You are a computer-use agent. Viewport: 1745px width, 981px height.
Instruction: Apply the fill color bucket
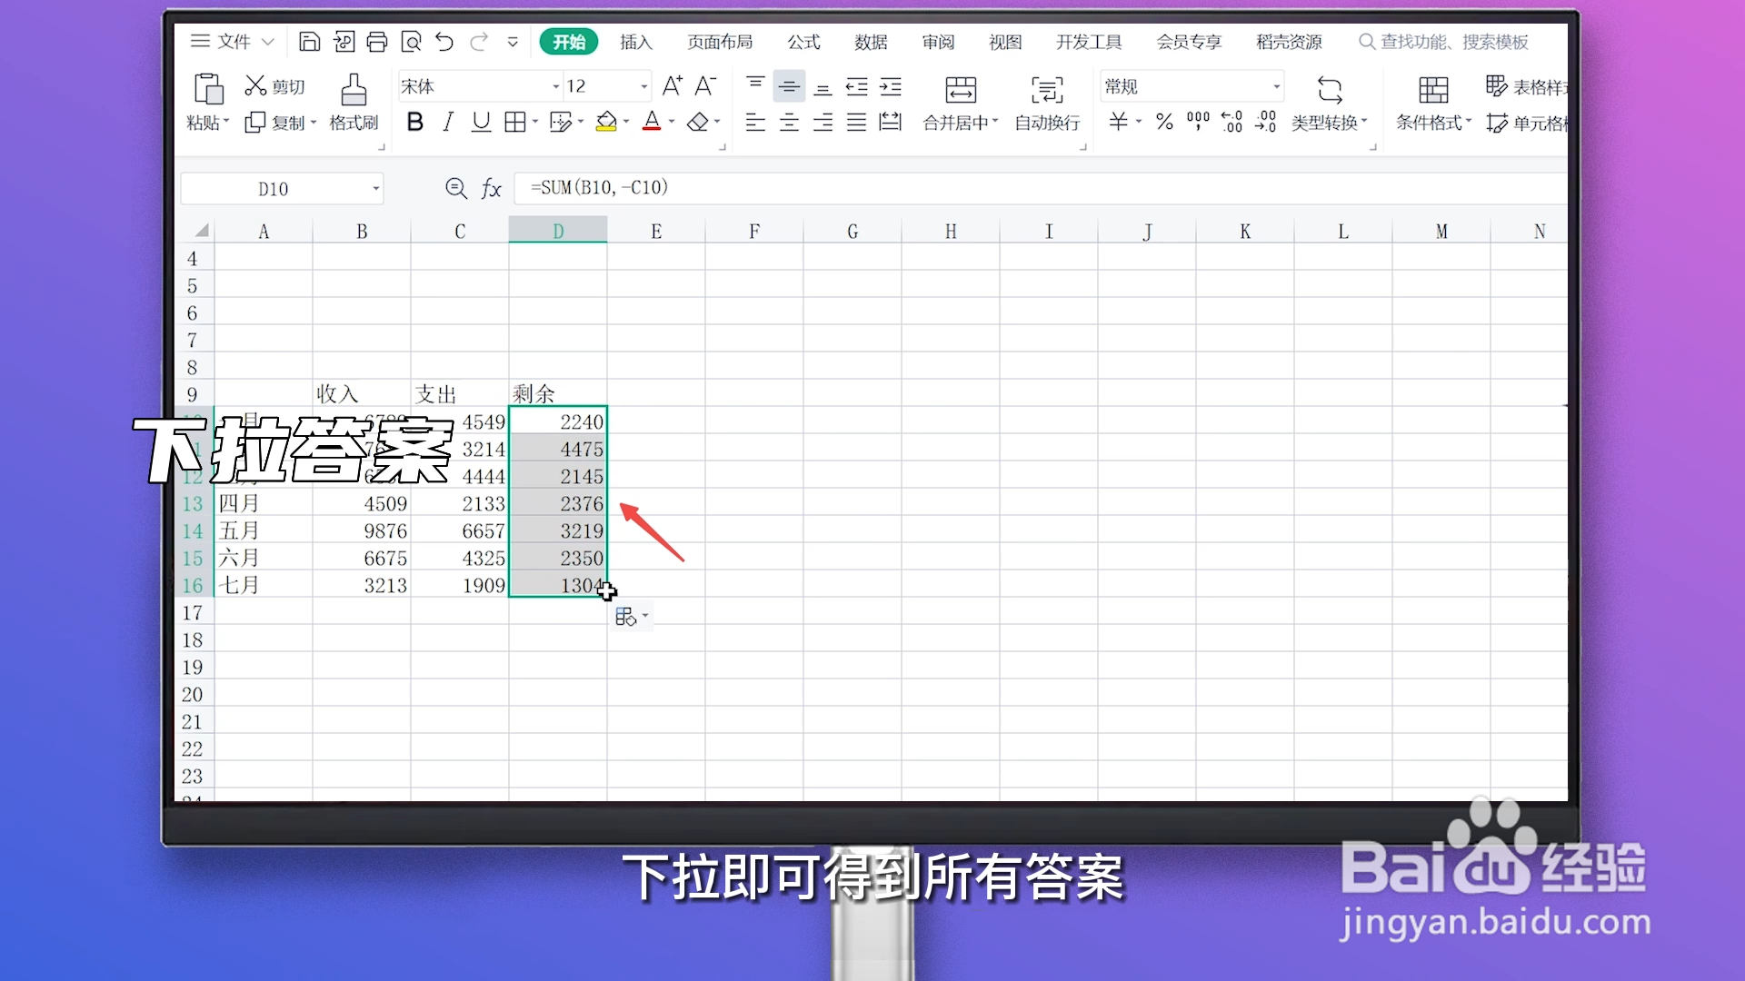(x=606, y=122)
